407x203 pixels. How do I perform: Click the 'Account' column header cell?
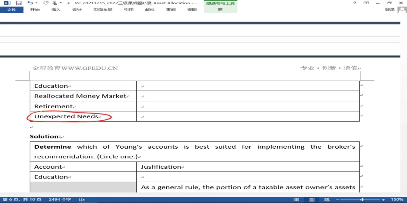pyautogui.click(x=83, y=167)
